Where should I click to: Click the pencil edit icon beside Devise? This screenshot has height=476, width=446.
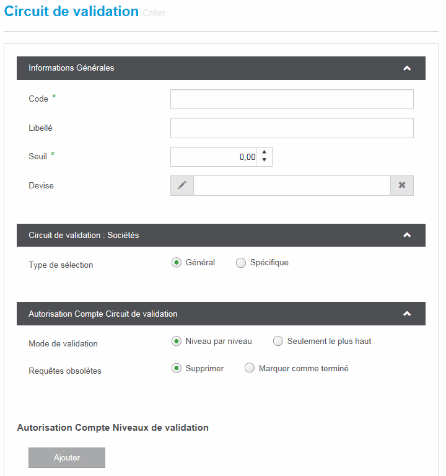(182, 185)
